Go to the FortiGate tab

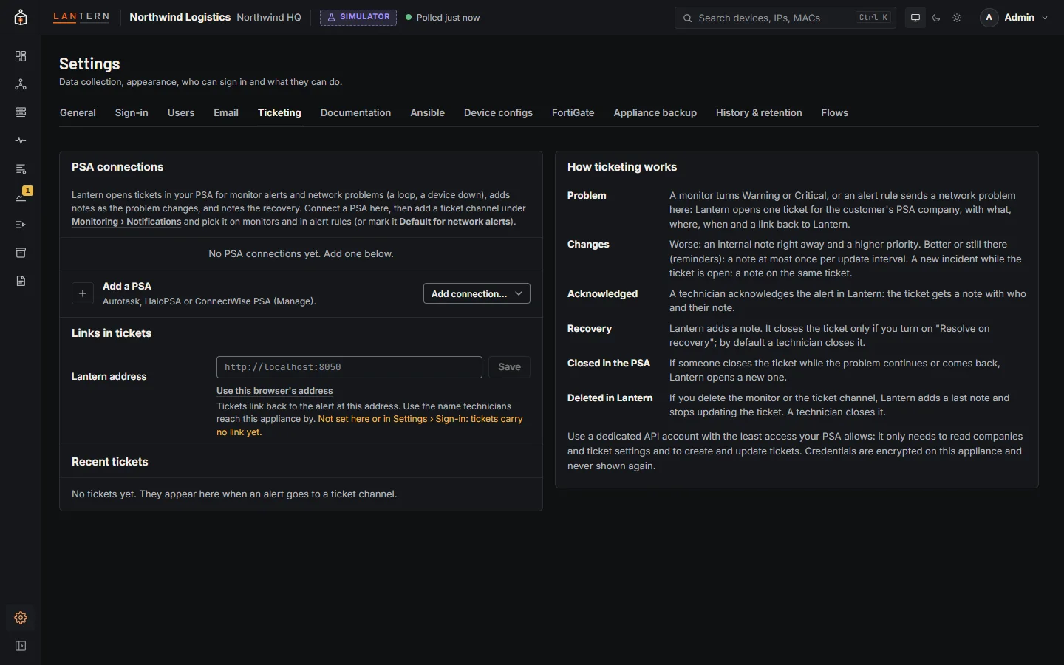(573, 112)
